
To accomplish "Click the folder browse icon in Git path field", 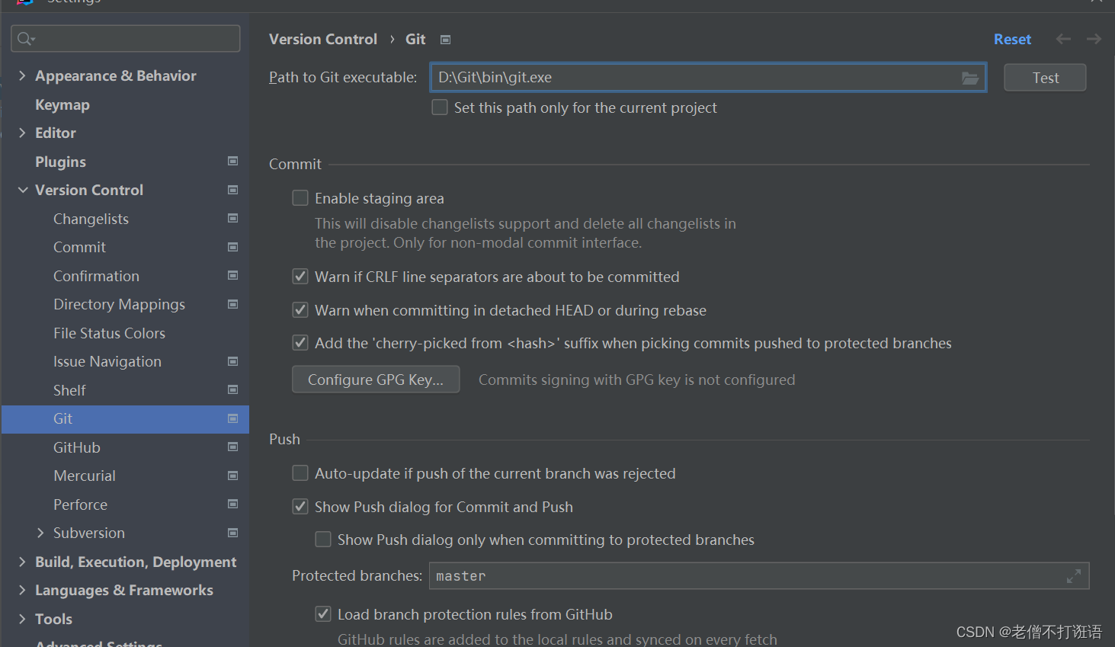I will [969, 78].
